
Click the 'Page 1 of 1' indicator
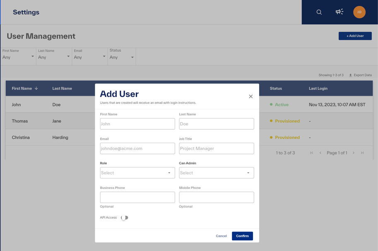click(x=337, y=153)
